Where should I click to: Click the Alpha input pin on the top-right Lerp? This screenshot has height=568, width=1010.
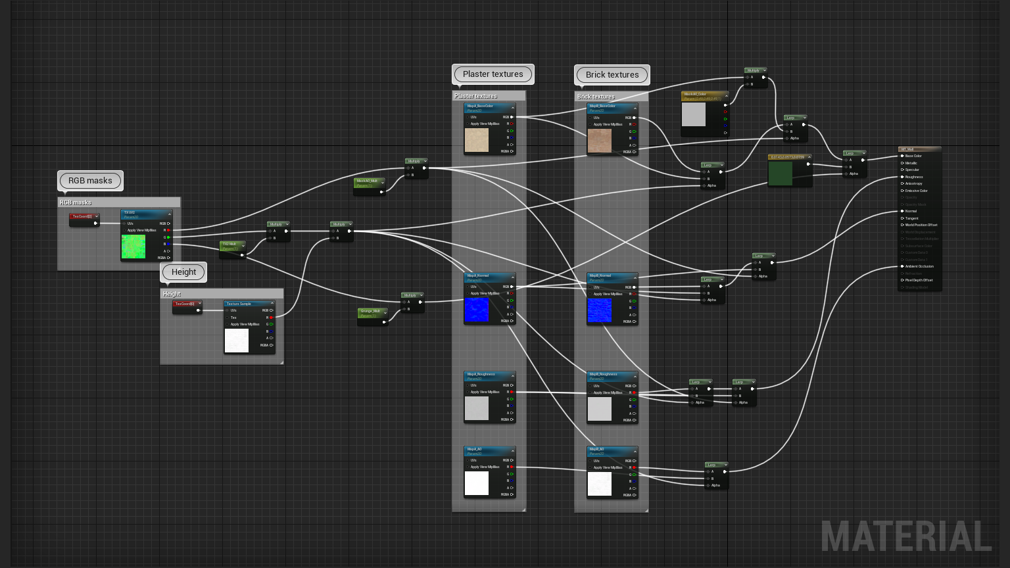[x=787, y=138]
